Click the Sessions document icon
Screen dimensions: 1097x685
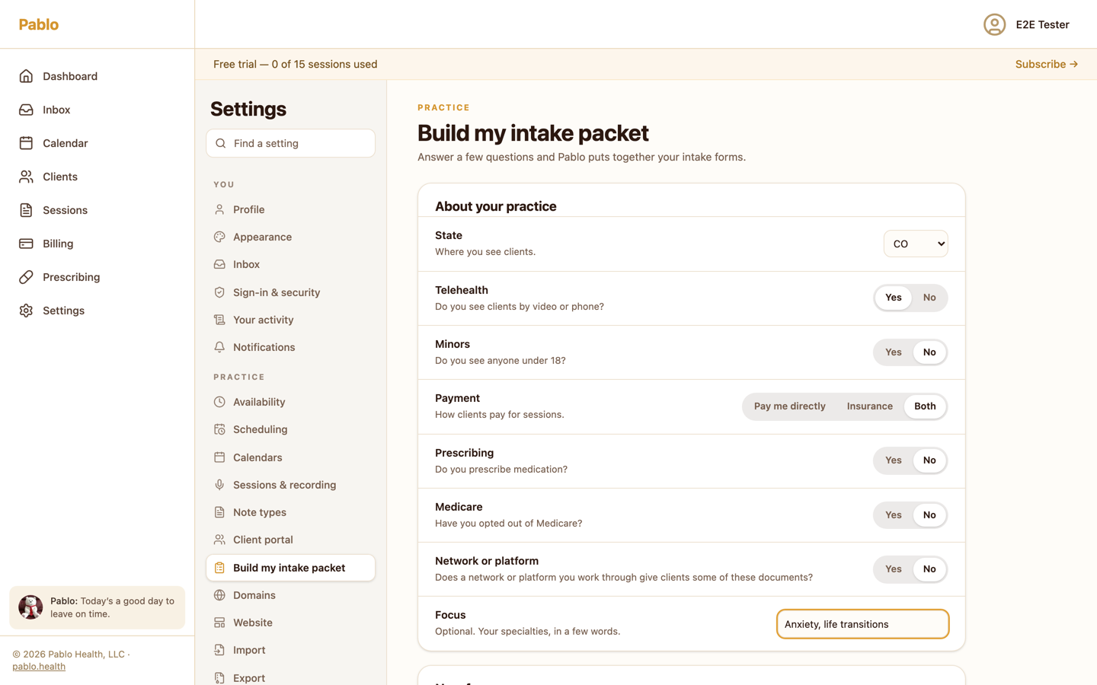tap(26, 210)
